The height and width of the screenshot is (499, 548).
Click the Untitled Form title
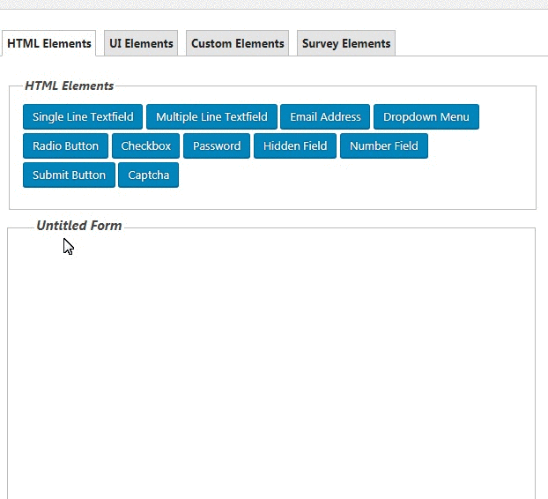click(x=79, y=226)
